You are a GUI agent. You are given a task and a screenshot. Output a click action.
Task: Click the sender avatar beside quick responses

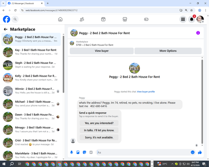coord(73,141)
